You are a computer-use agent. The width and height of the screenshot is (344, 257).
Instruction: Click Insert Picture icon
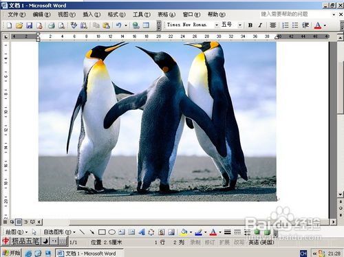[x=171, y=232]
